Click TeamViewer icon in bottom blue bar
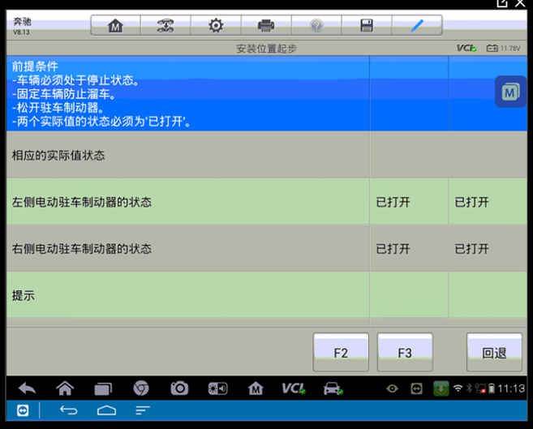The image size is (533, 429). (x=23, y=410)
